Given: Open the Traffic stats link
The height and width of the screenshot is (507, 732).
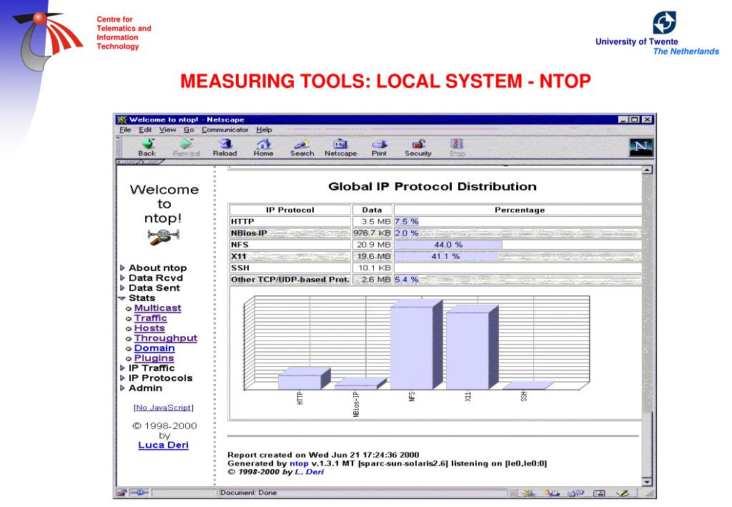Looking at the screenshot, I should 150,318.
